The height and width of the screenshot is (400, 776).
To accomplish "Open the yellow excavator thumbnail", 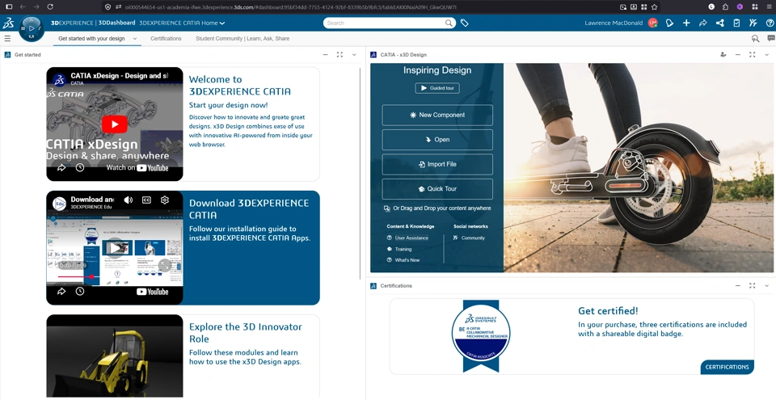I will [115, 356].
